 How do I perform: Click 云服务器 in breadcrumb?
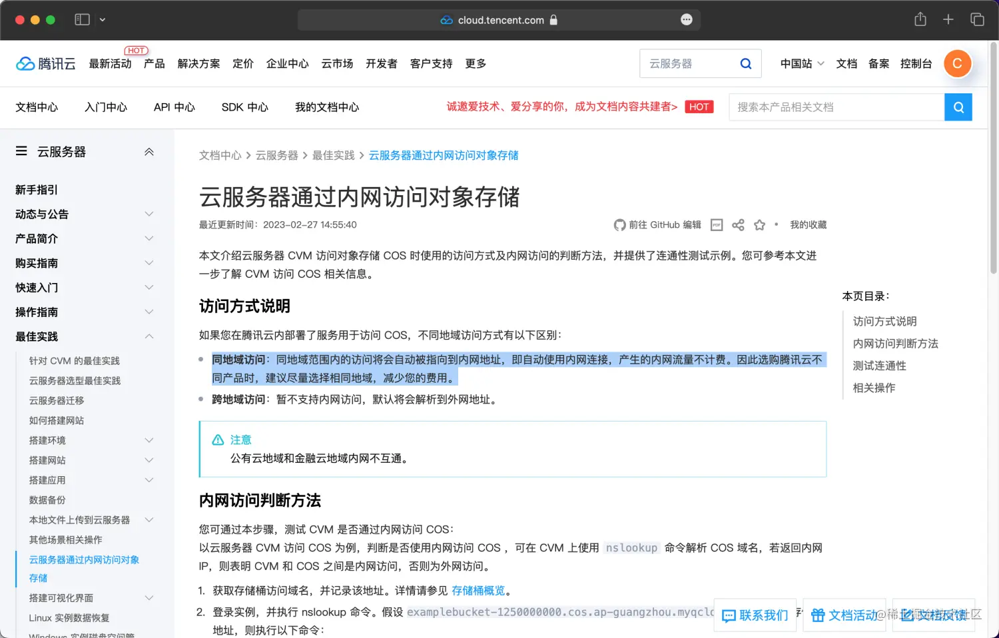[277, 155]
